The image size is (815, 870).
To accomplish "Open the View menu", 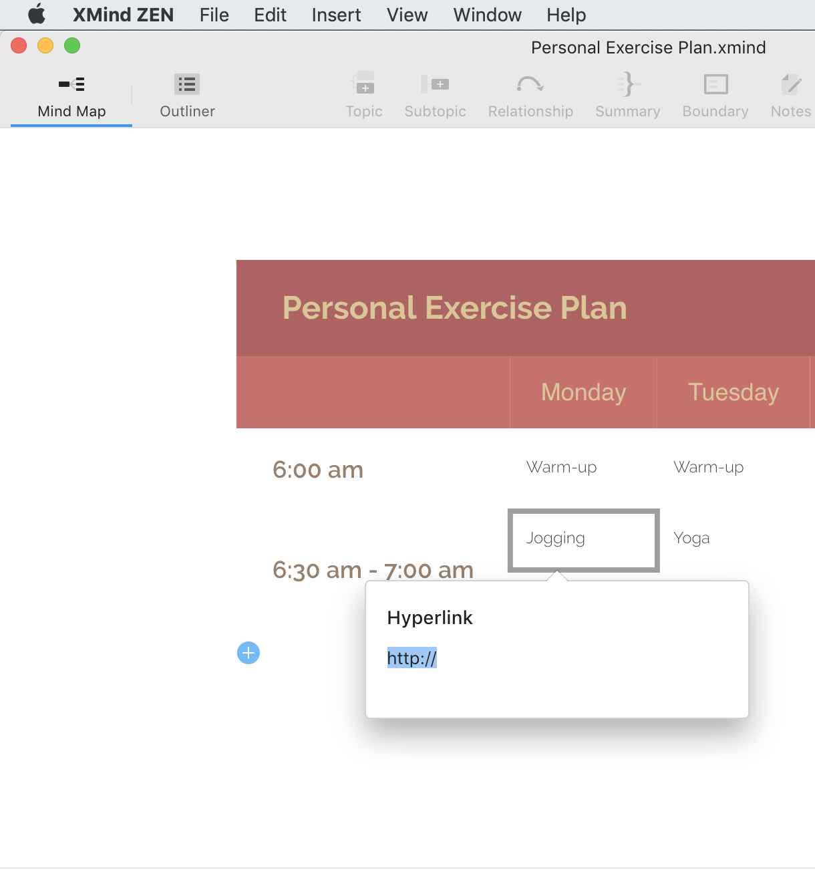I will [407, 15].
